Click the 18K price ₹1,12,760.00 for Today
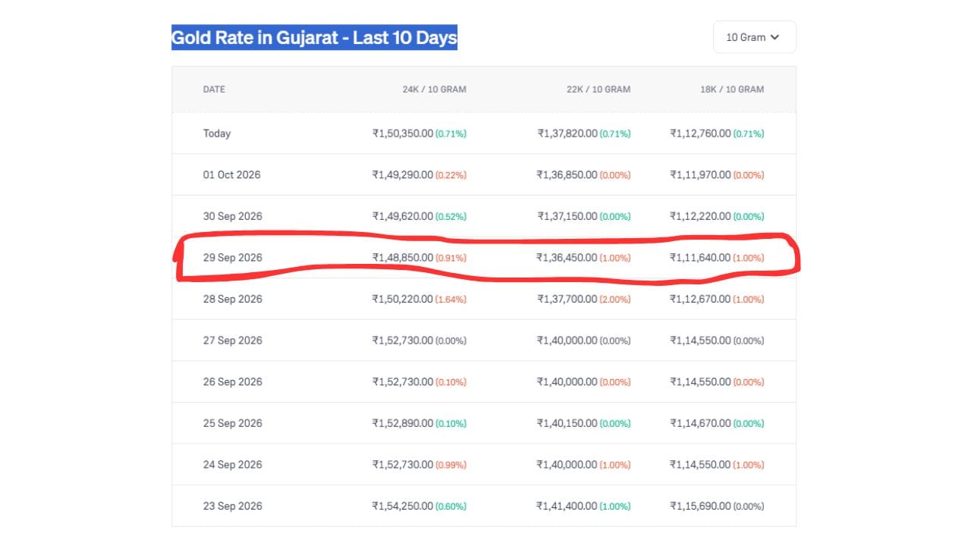Image resolution: width=971 pixels, height=546 pixels. [x=700, y=133]
